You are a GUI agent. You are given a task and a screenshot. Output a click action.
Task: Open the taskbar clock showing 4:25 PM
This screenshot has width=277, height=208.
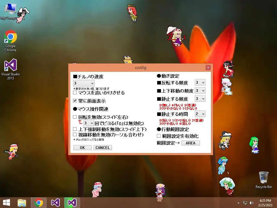[265, 203]
